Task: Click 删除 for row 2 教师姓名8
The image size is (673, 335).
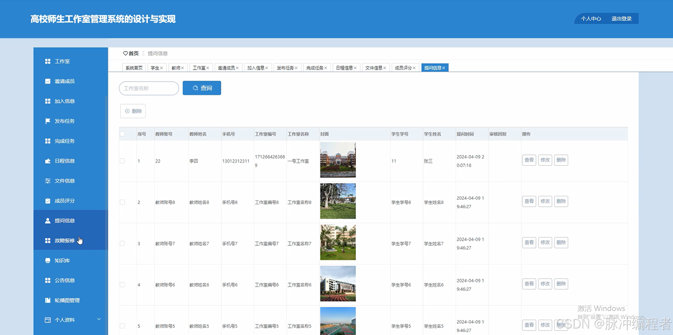Action: [x=561, y=201]
